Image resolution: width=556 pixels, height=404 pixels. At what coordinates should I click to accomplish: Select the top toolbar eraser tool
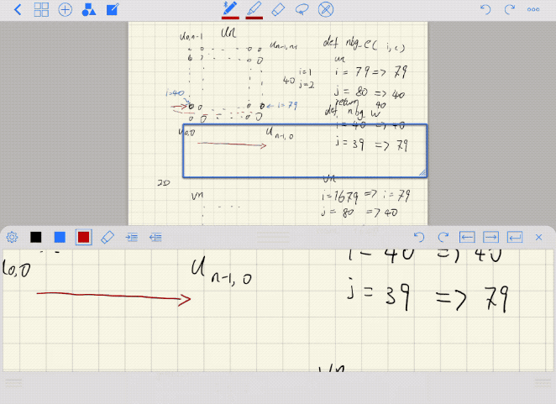click(x=278, y=9)
